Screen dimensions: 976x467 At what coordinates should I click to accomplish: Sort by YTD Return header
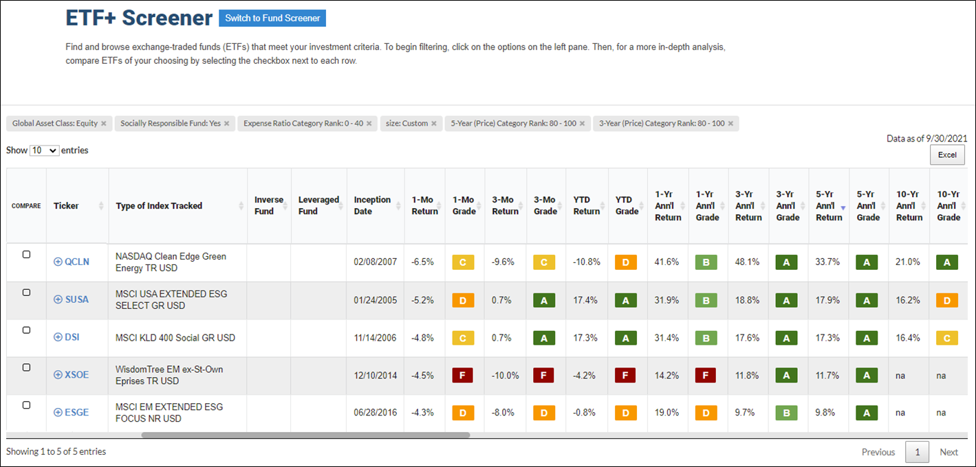click(587, 205)
